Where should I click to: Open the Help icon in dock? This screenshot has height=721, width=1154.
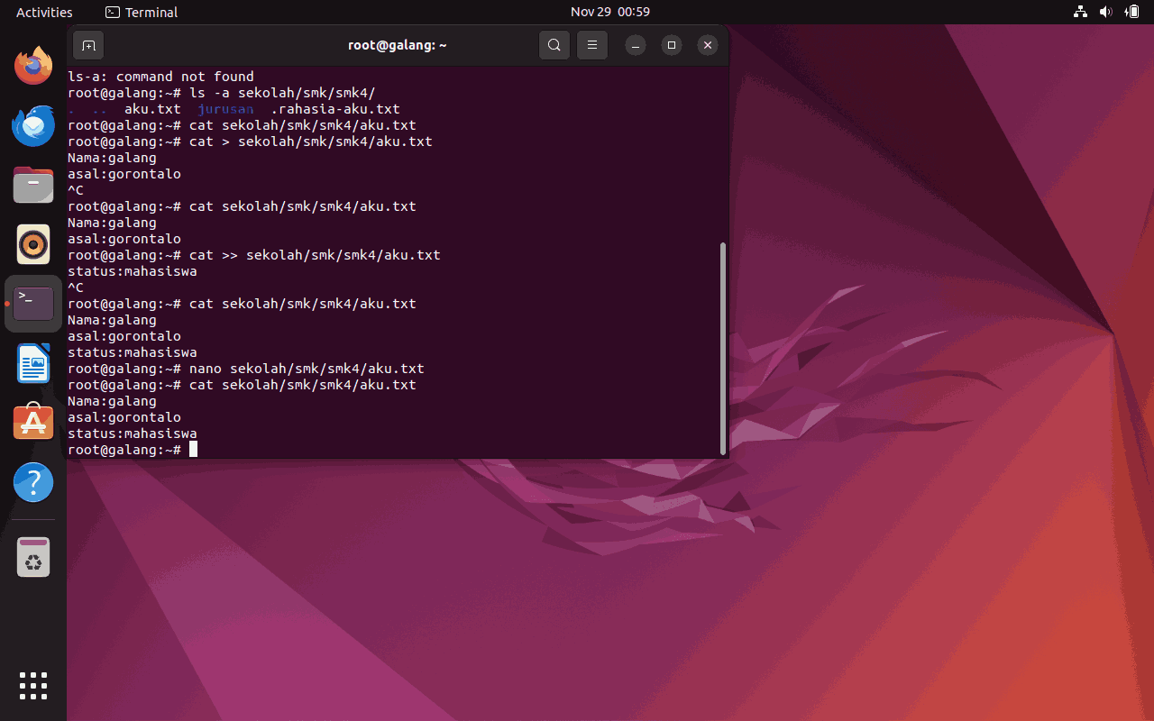coord(33,482)
